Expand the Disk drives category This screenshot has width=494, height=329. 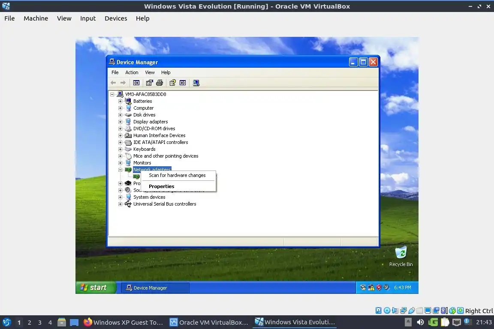(120, 115)
